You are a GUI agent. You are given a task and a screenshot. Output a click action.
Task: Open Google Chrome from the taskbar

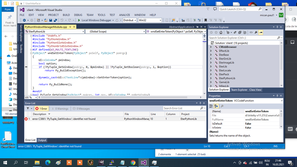click(x=133, y=163)
